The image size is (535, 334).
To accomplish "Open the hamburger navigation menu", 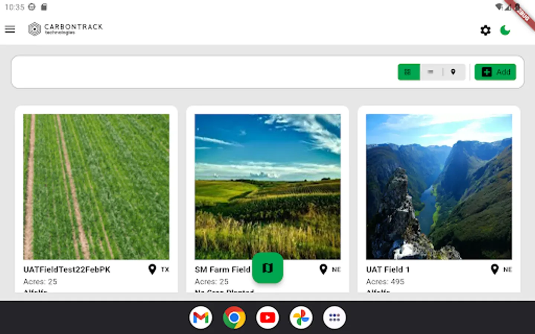I will [x=10, y=29].
